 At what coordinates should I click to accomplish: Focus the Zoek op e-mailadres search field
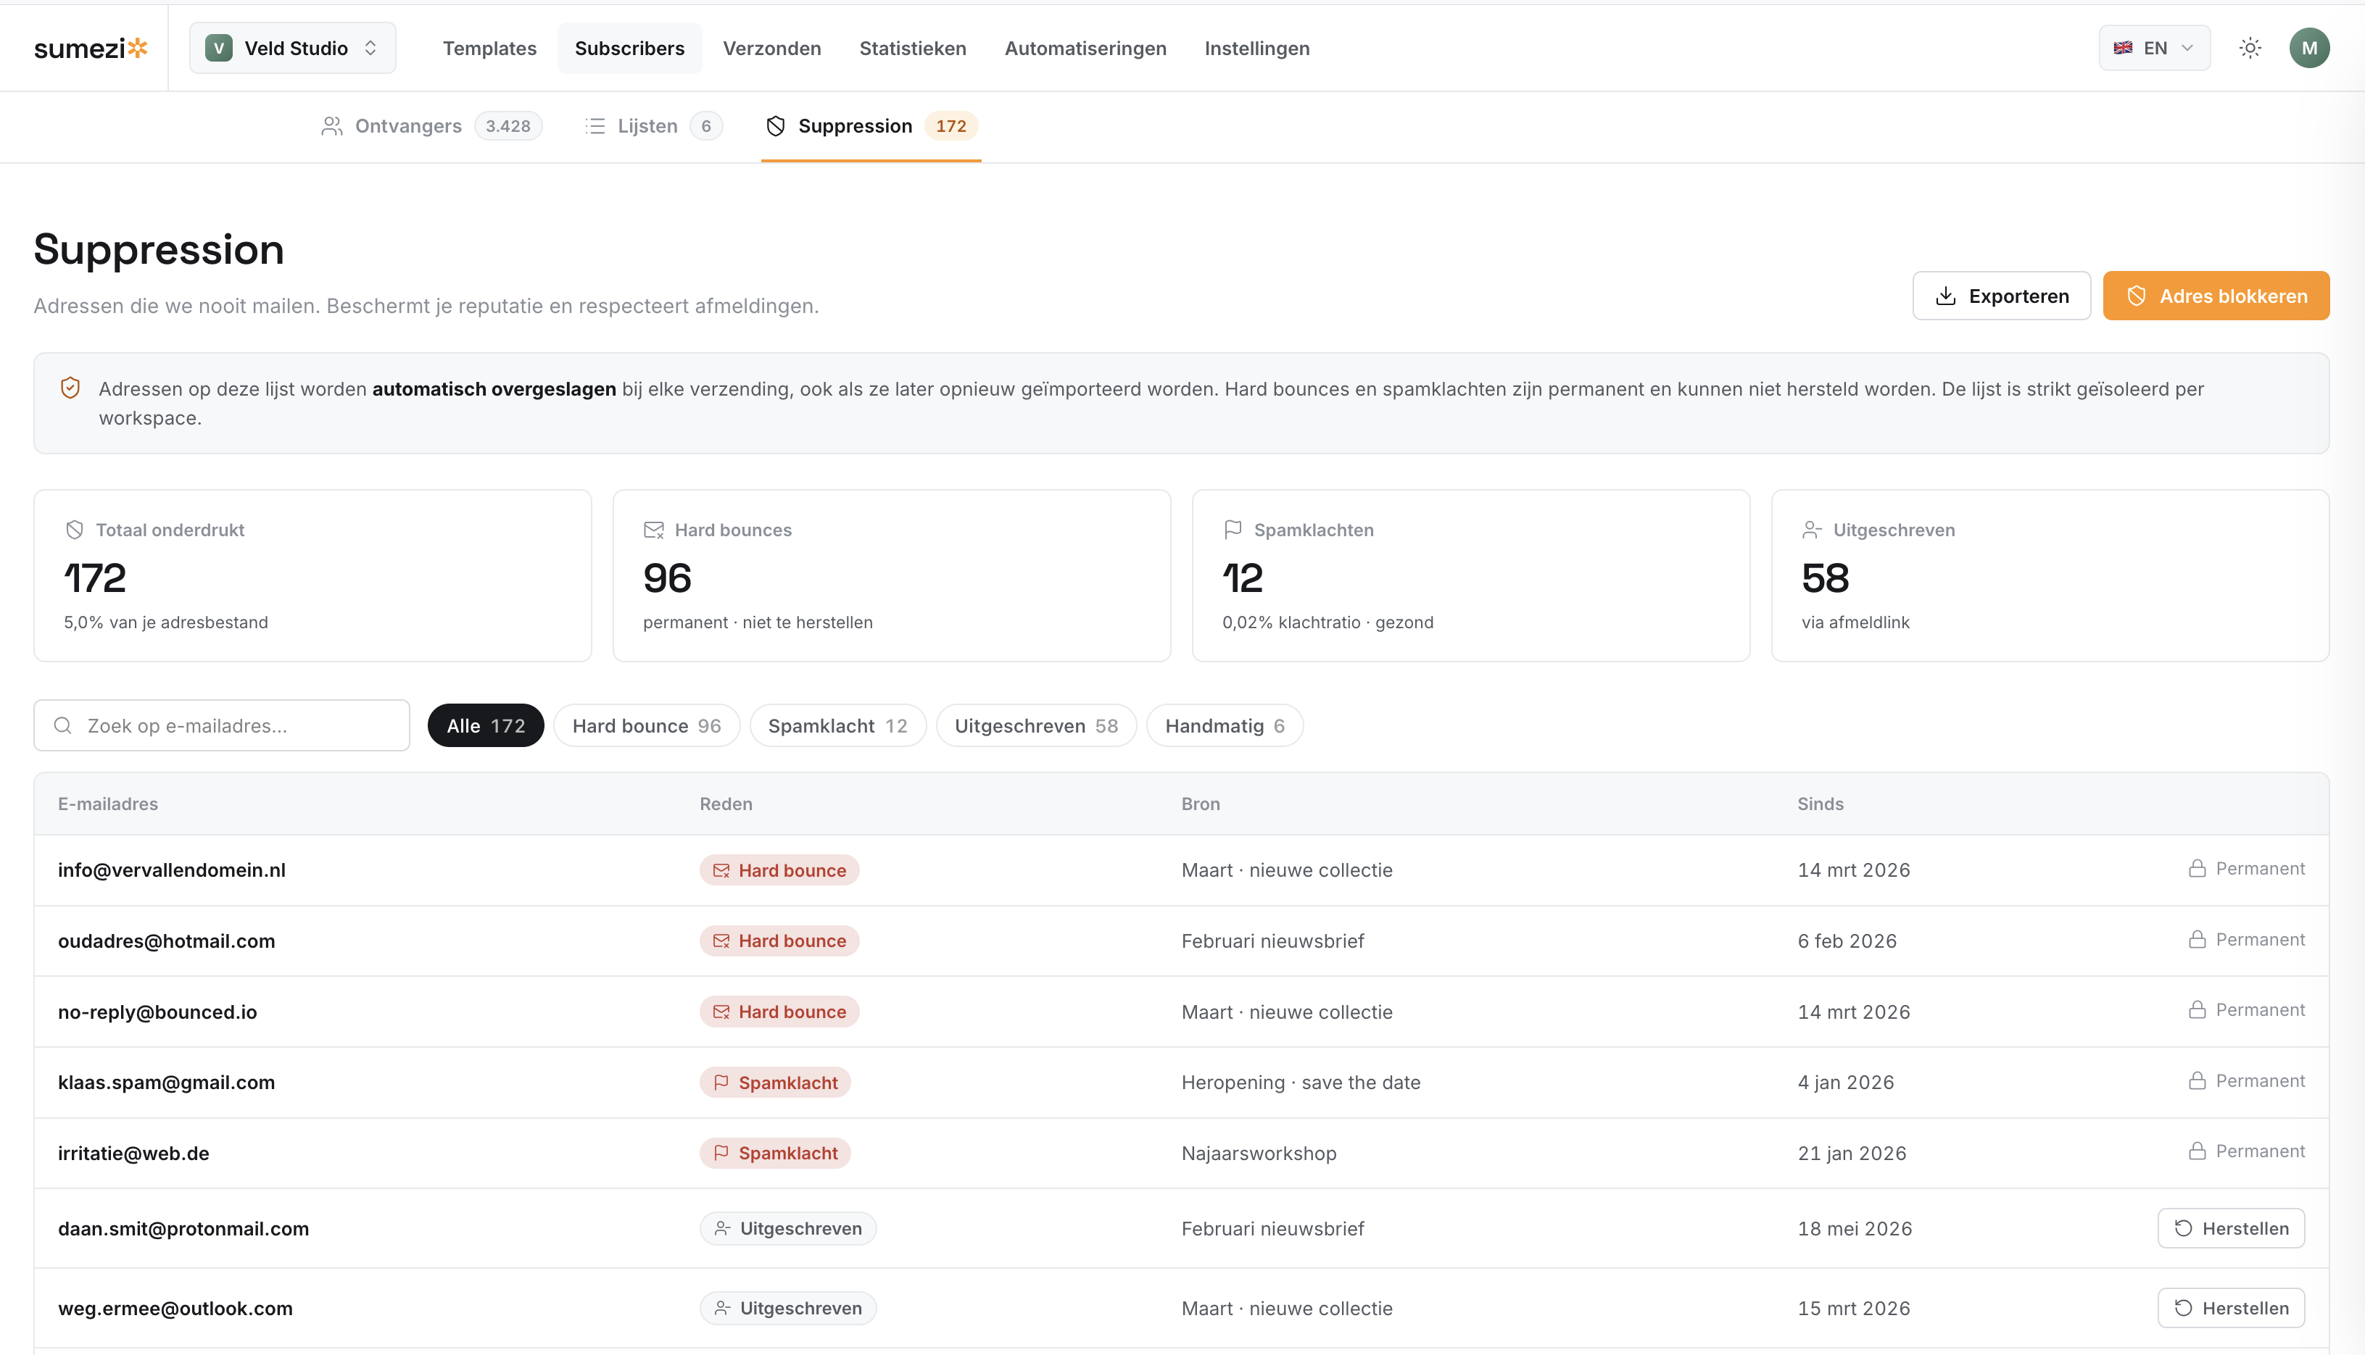[222, 725]
